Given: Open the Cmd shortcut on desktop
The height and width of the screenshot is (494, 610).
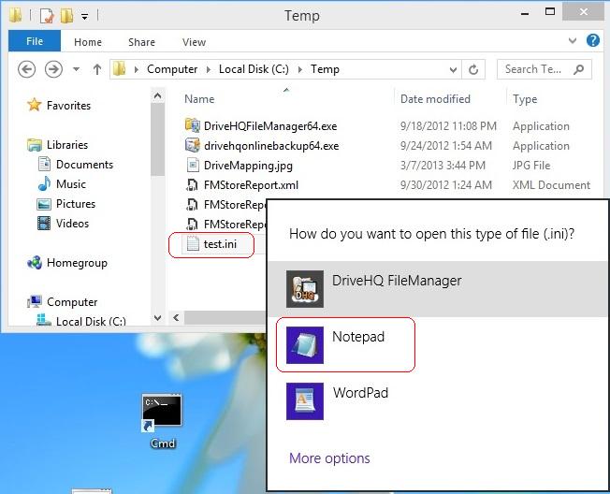Looking at the screenshot, I should [162, 414].
